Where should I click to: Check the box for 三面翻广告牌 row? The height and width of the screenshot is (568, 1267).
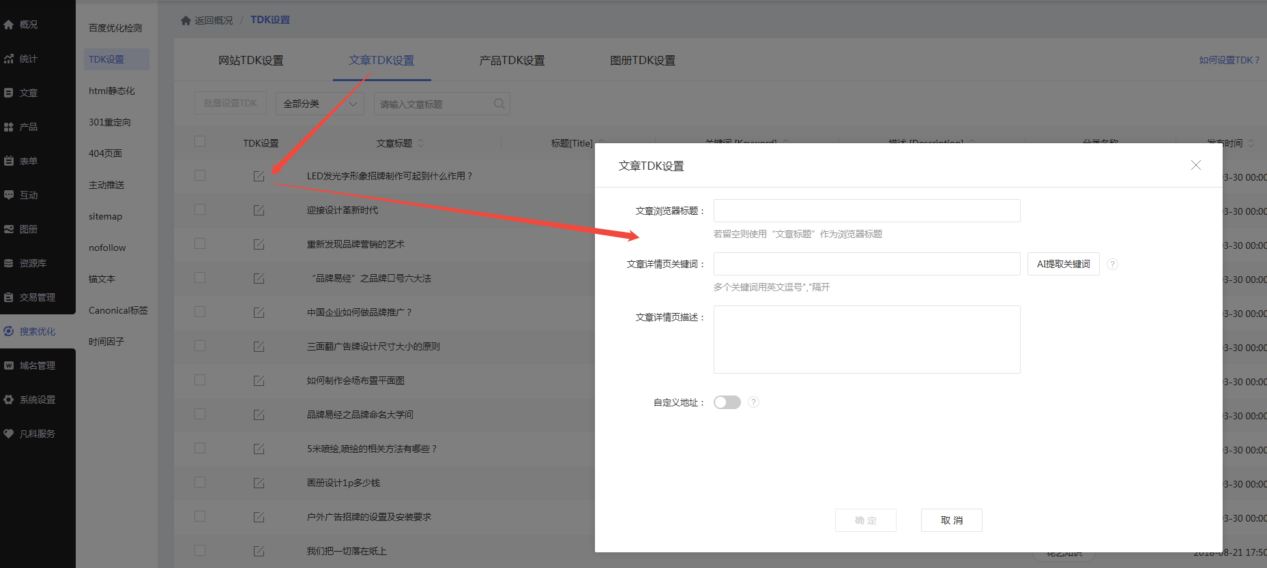(200, 346)
